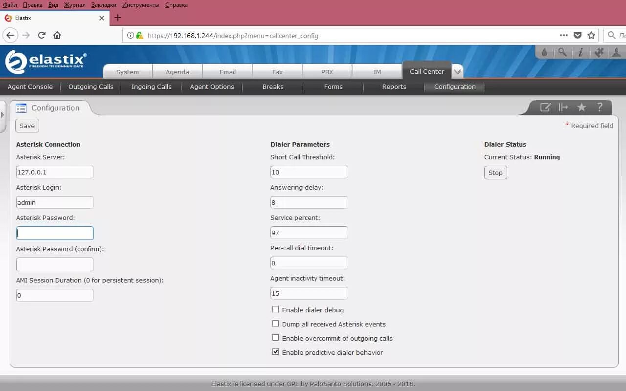
Task: Open the IM tab
Action: [377, 72]
